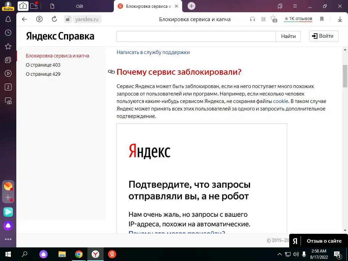Click scrollbar up arrow
Viewport: 348px width, 261px height.
click(x=345, y=50)
